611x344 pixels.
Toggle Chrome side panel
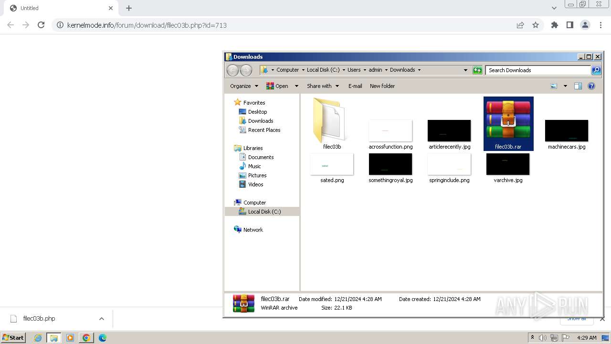569,25
